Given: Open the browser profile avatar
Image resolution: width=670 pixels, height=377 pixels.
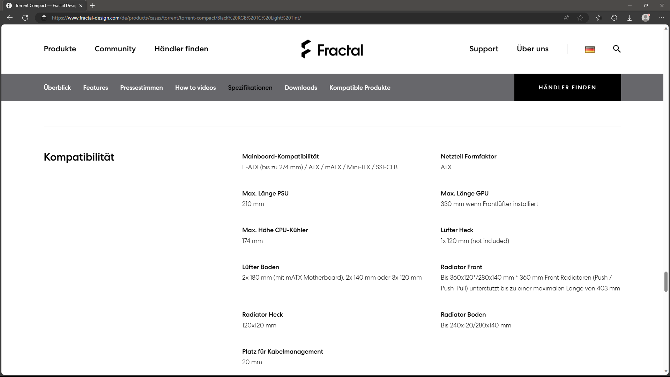Looking at the screenshot, I should (x=646, y=18).
